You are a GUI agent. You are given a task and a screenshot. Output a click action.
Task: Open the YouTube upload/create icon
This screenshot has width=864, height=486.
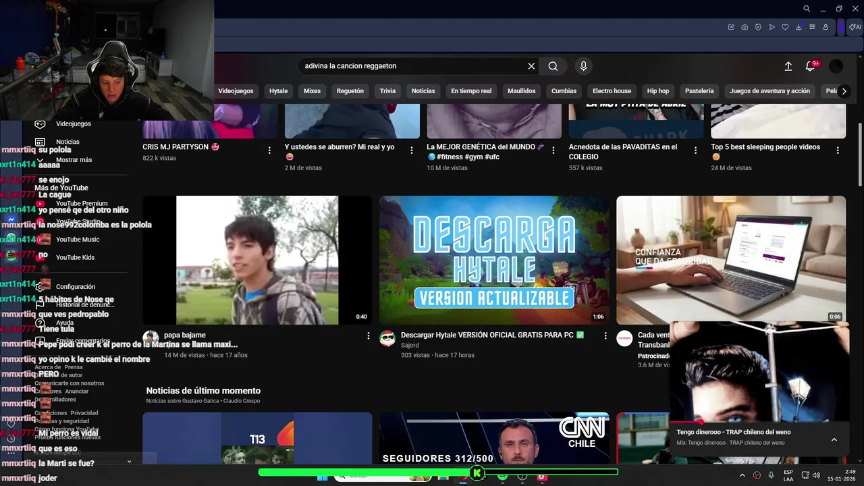click(x=788, y=66)
